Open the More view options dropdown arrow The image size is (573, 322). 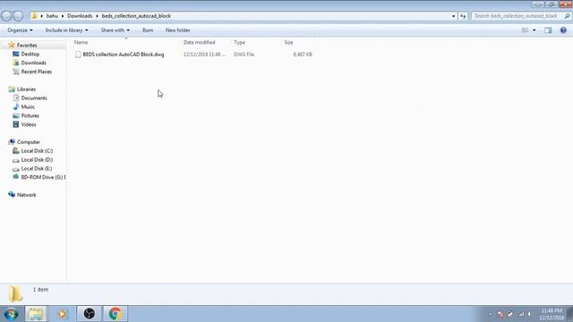pos(534,30)
